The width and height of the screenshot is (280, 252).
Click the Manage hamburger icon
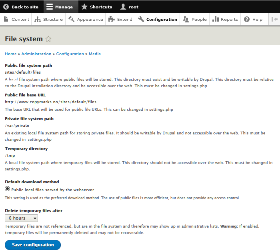click(x=50, y=7)
